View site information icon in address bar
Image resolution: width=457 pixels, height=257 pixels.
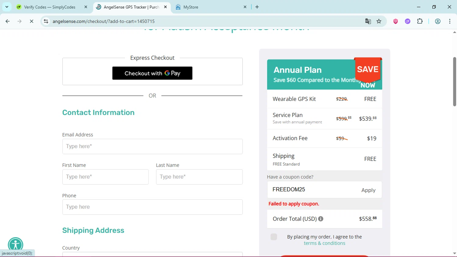pyautogui.click(x=46, y=21)
